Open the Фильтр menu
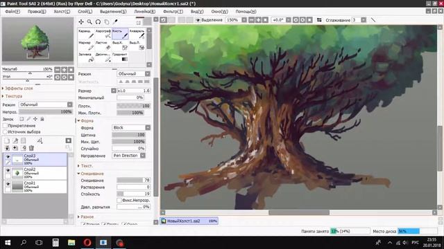444x249 pixels. 173,12
